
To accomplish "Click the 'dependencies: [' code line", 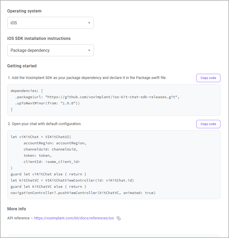I will click(x=27, y=91).
